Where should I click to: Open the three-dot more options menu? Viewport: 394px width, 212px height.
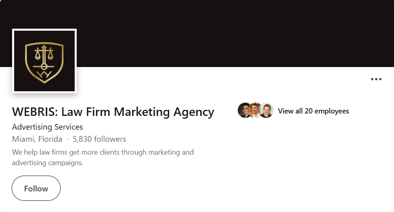click(x=376, y=79)
